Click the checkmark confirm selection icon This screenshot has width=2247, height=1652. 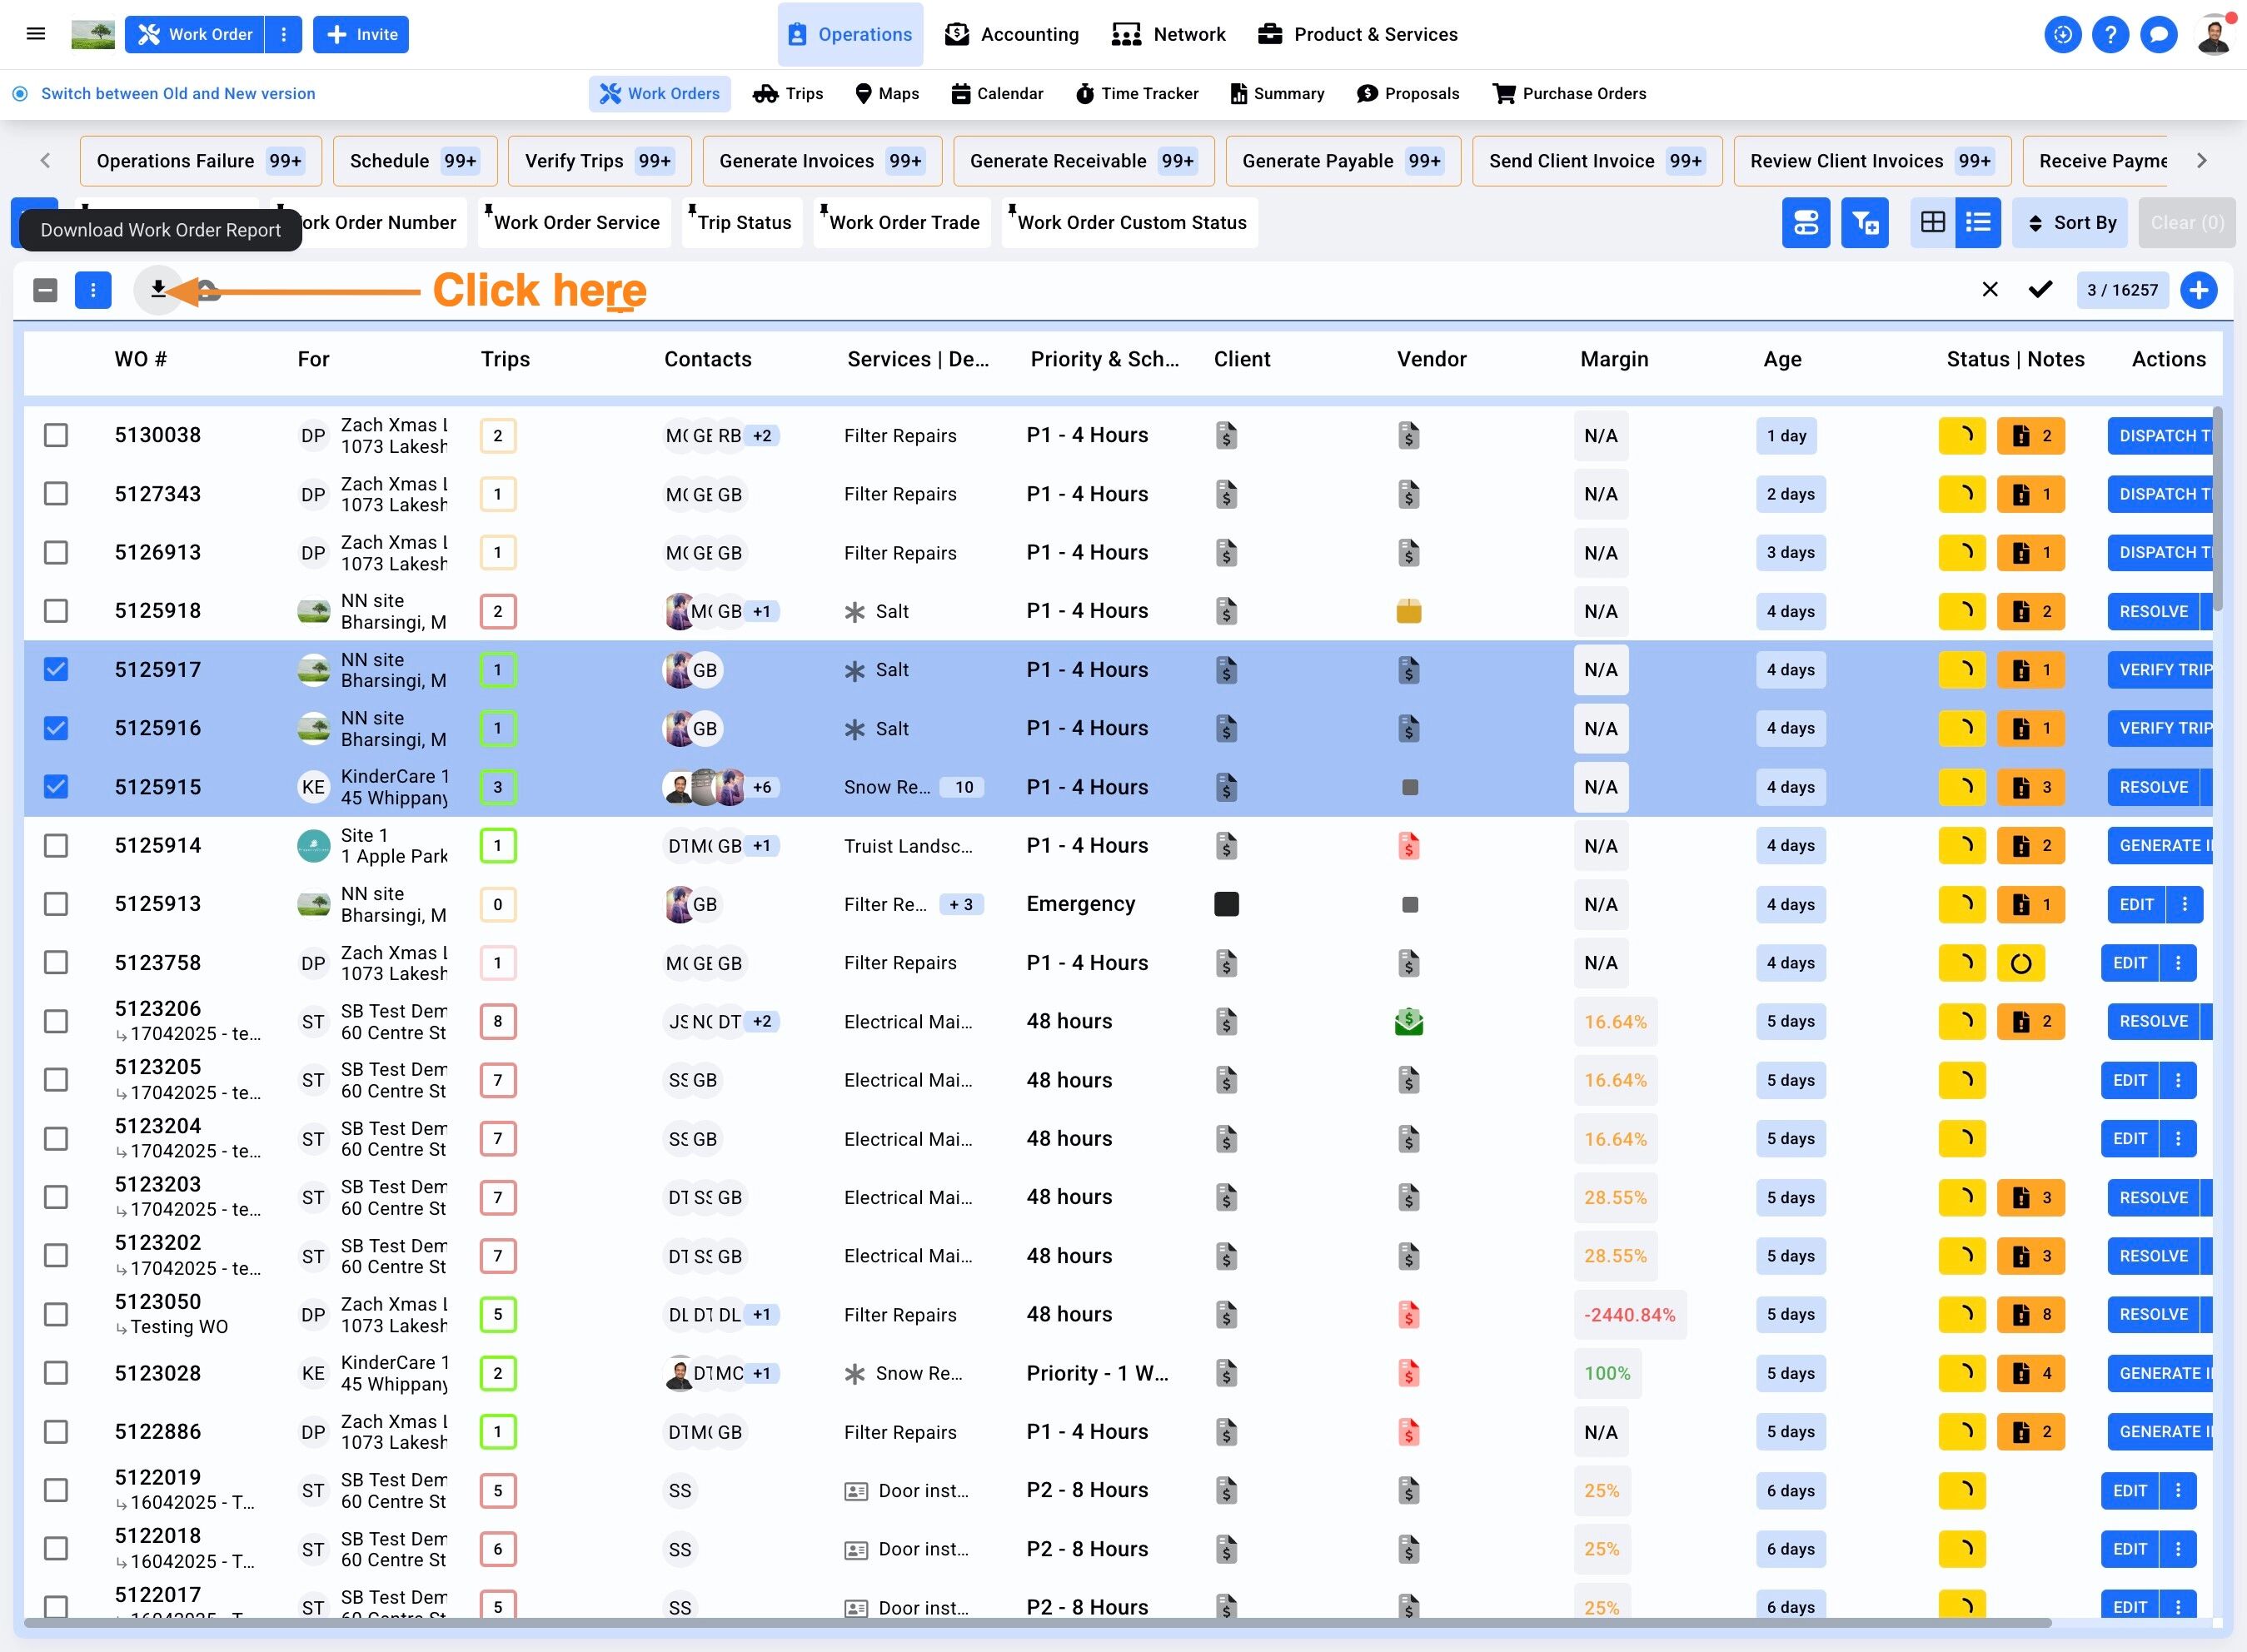coord(2040,290)
